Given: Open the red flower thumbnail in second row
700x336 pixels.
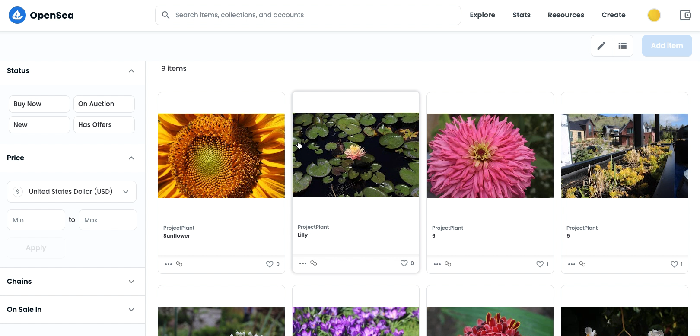Looking at the screenshot, I should click(490, 321).
